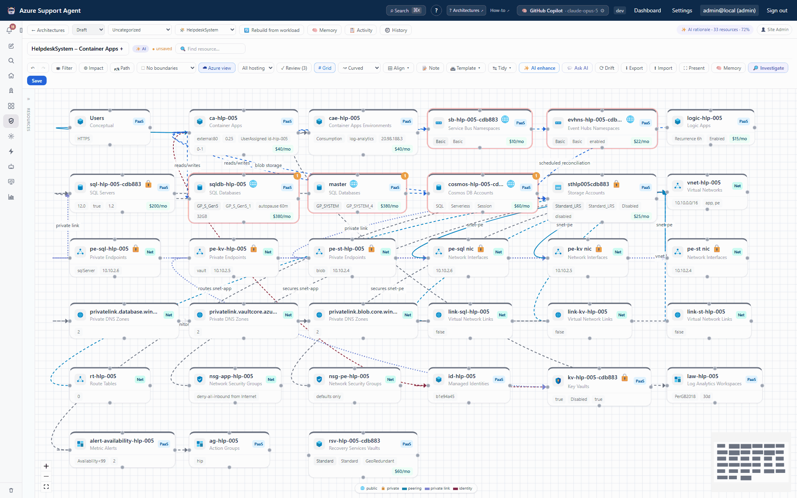This screenshot has height=498, width=797.
Task: Expand the Resources panel chevron
Action: pyautogui.click(x=28, y=99)
